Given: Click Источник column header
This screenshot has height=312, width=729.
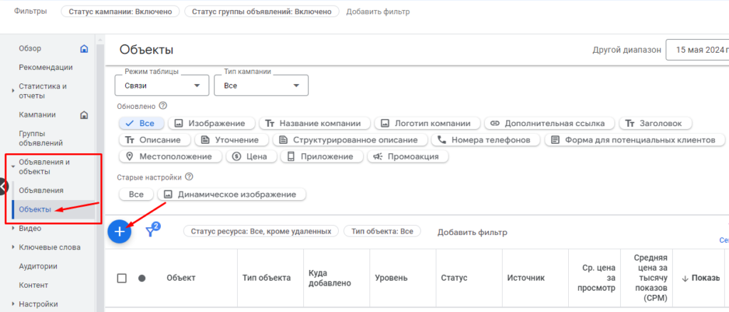Looking at the screenshot, I should (526, 278).
